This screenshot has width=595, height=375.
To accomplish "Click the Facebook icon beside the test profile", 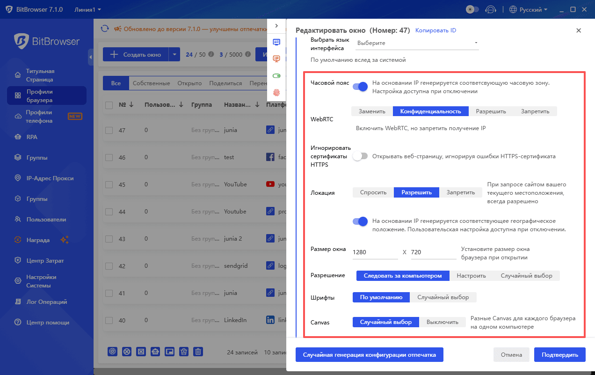I will 270,157.
